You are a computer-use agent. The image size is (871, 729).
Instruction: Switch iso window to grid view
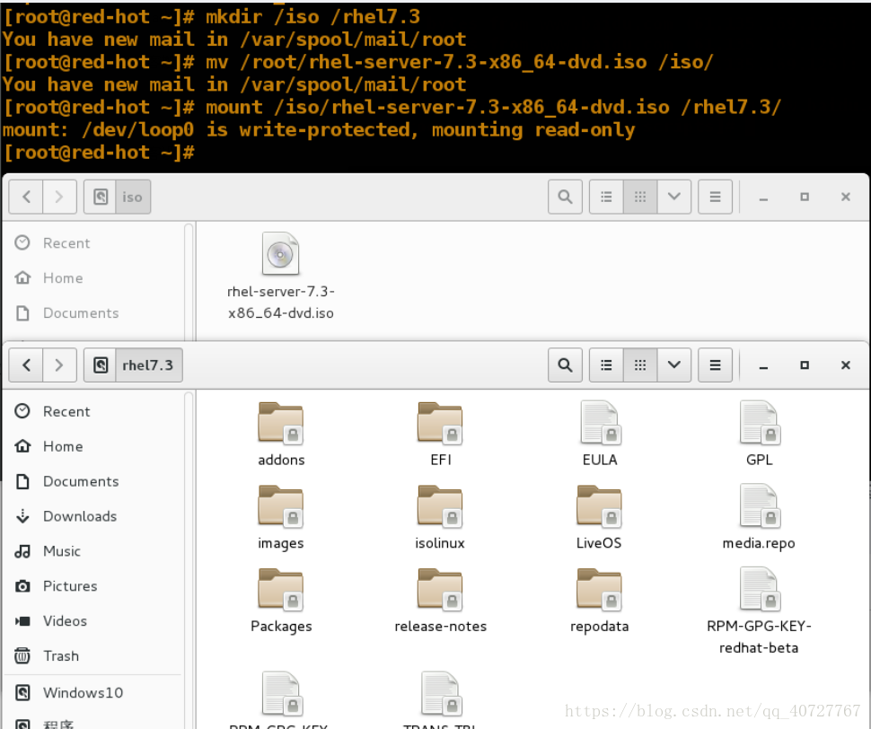coord(640,197)
